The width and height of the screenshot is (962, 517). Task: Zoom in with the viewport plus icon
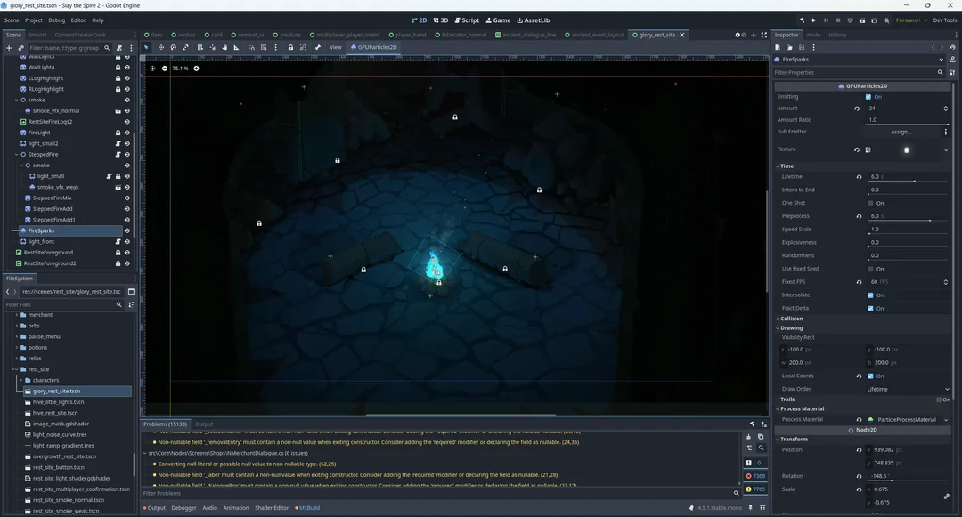196,69
